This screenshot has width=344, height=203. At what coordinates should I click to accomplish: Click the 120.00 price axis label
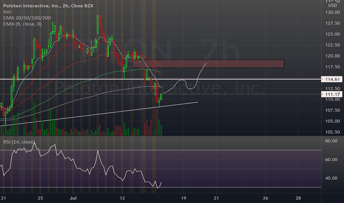[x=332, y=56]
